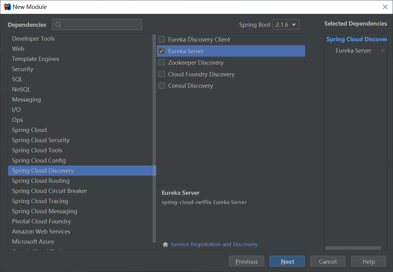
Task: Select the Spring Cloud category
Action: (x=80, y=130)
